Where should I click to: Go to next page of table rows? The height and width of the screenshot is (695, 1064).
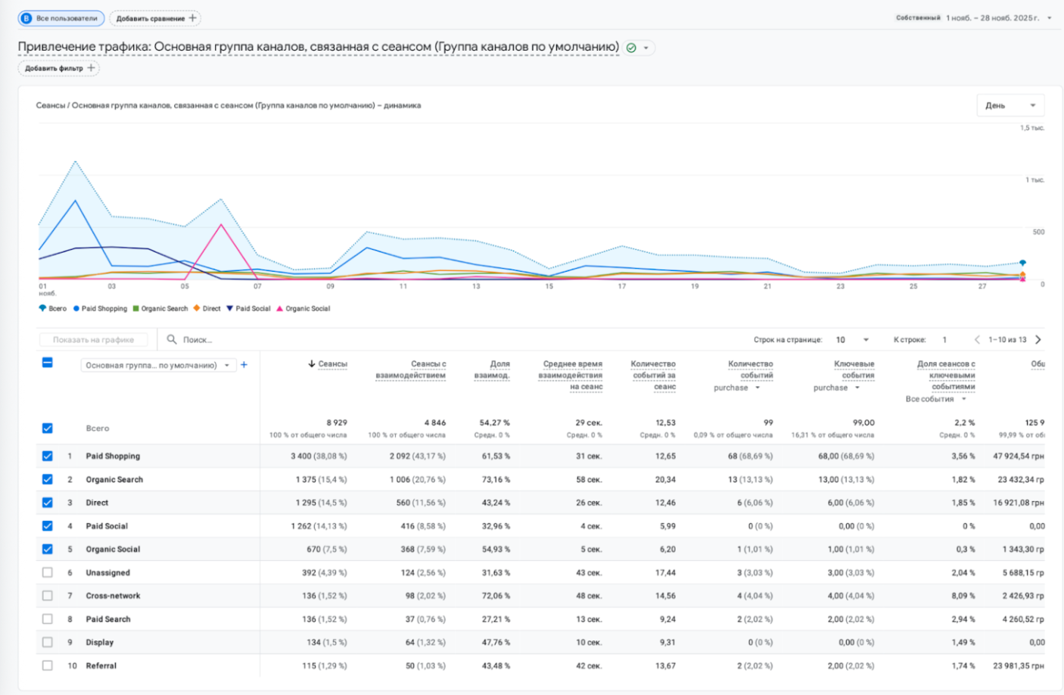pos(1038,339)
